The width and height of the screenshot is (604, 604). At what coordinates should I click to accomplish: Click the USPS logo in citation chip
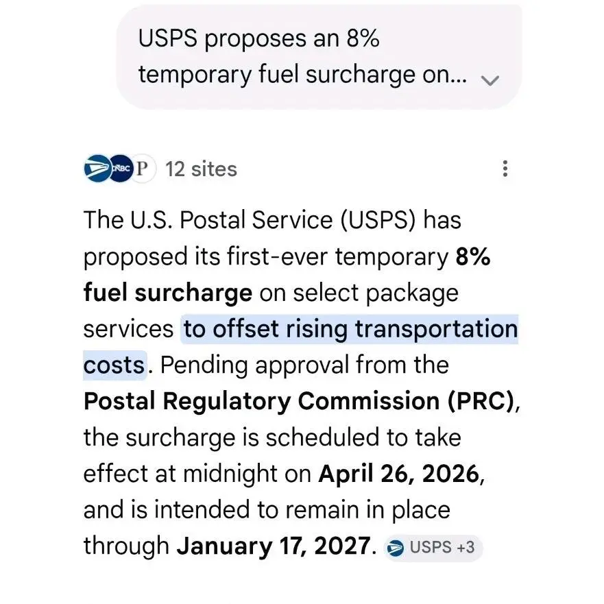[395, 548]
